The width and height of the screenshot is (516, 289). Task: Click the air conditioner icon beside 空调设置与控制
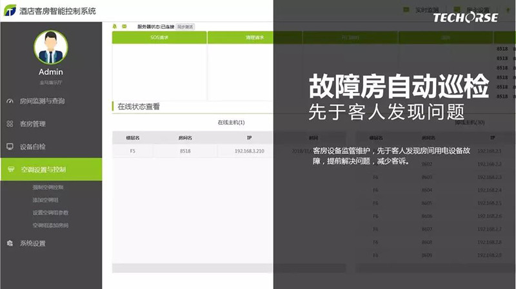coord(10,170)
